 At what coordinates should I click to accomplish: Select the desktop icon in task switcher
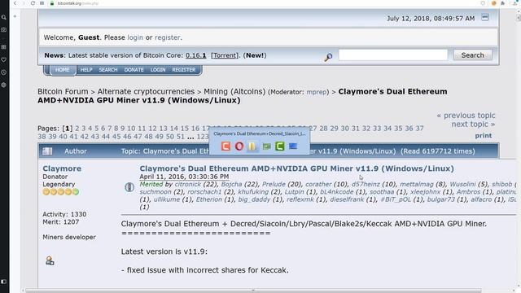(x=293, y=146)
